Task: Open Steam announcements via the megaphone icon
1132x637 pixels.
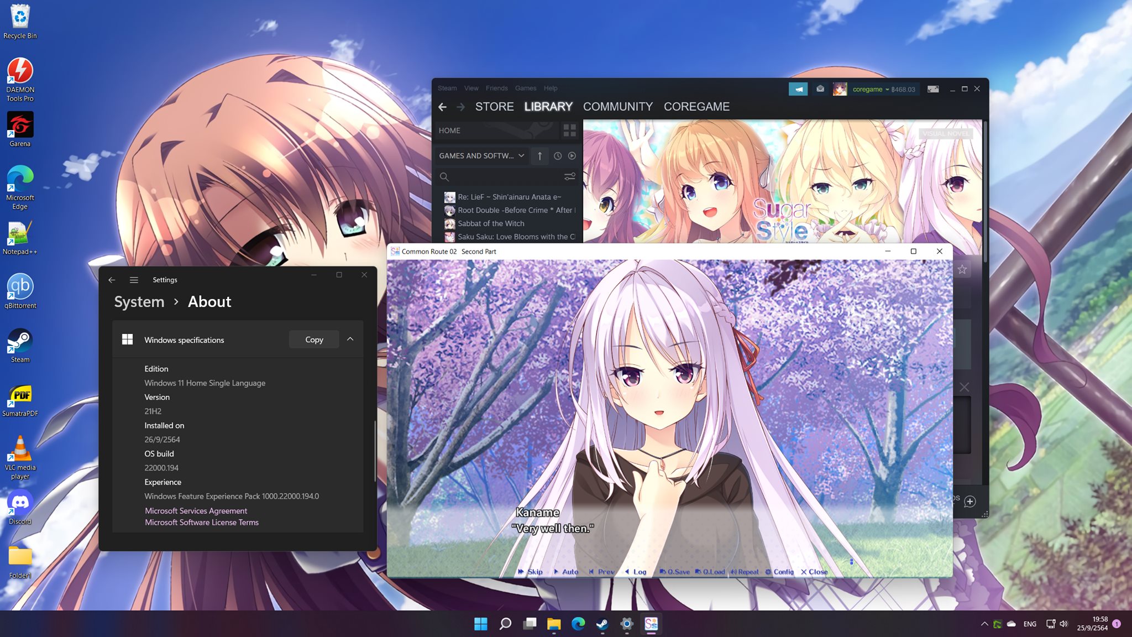Action: (x=799, y=89)
